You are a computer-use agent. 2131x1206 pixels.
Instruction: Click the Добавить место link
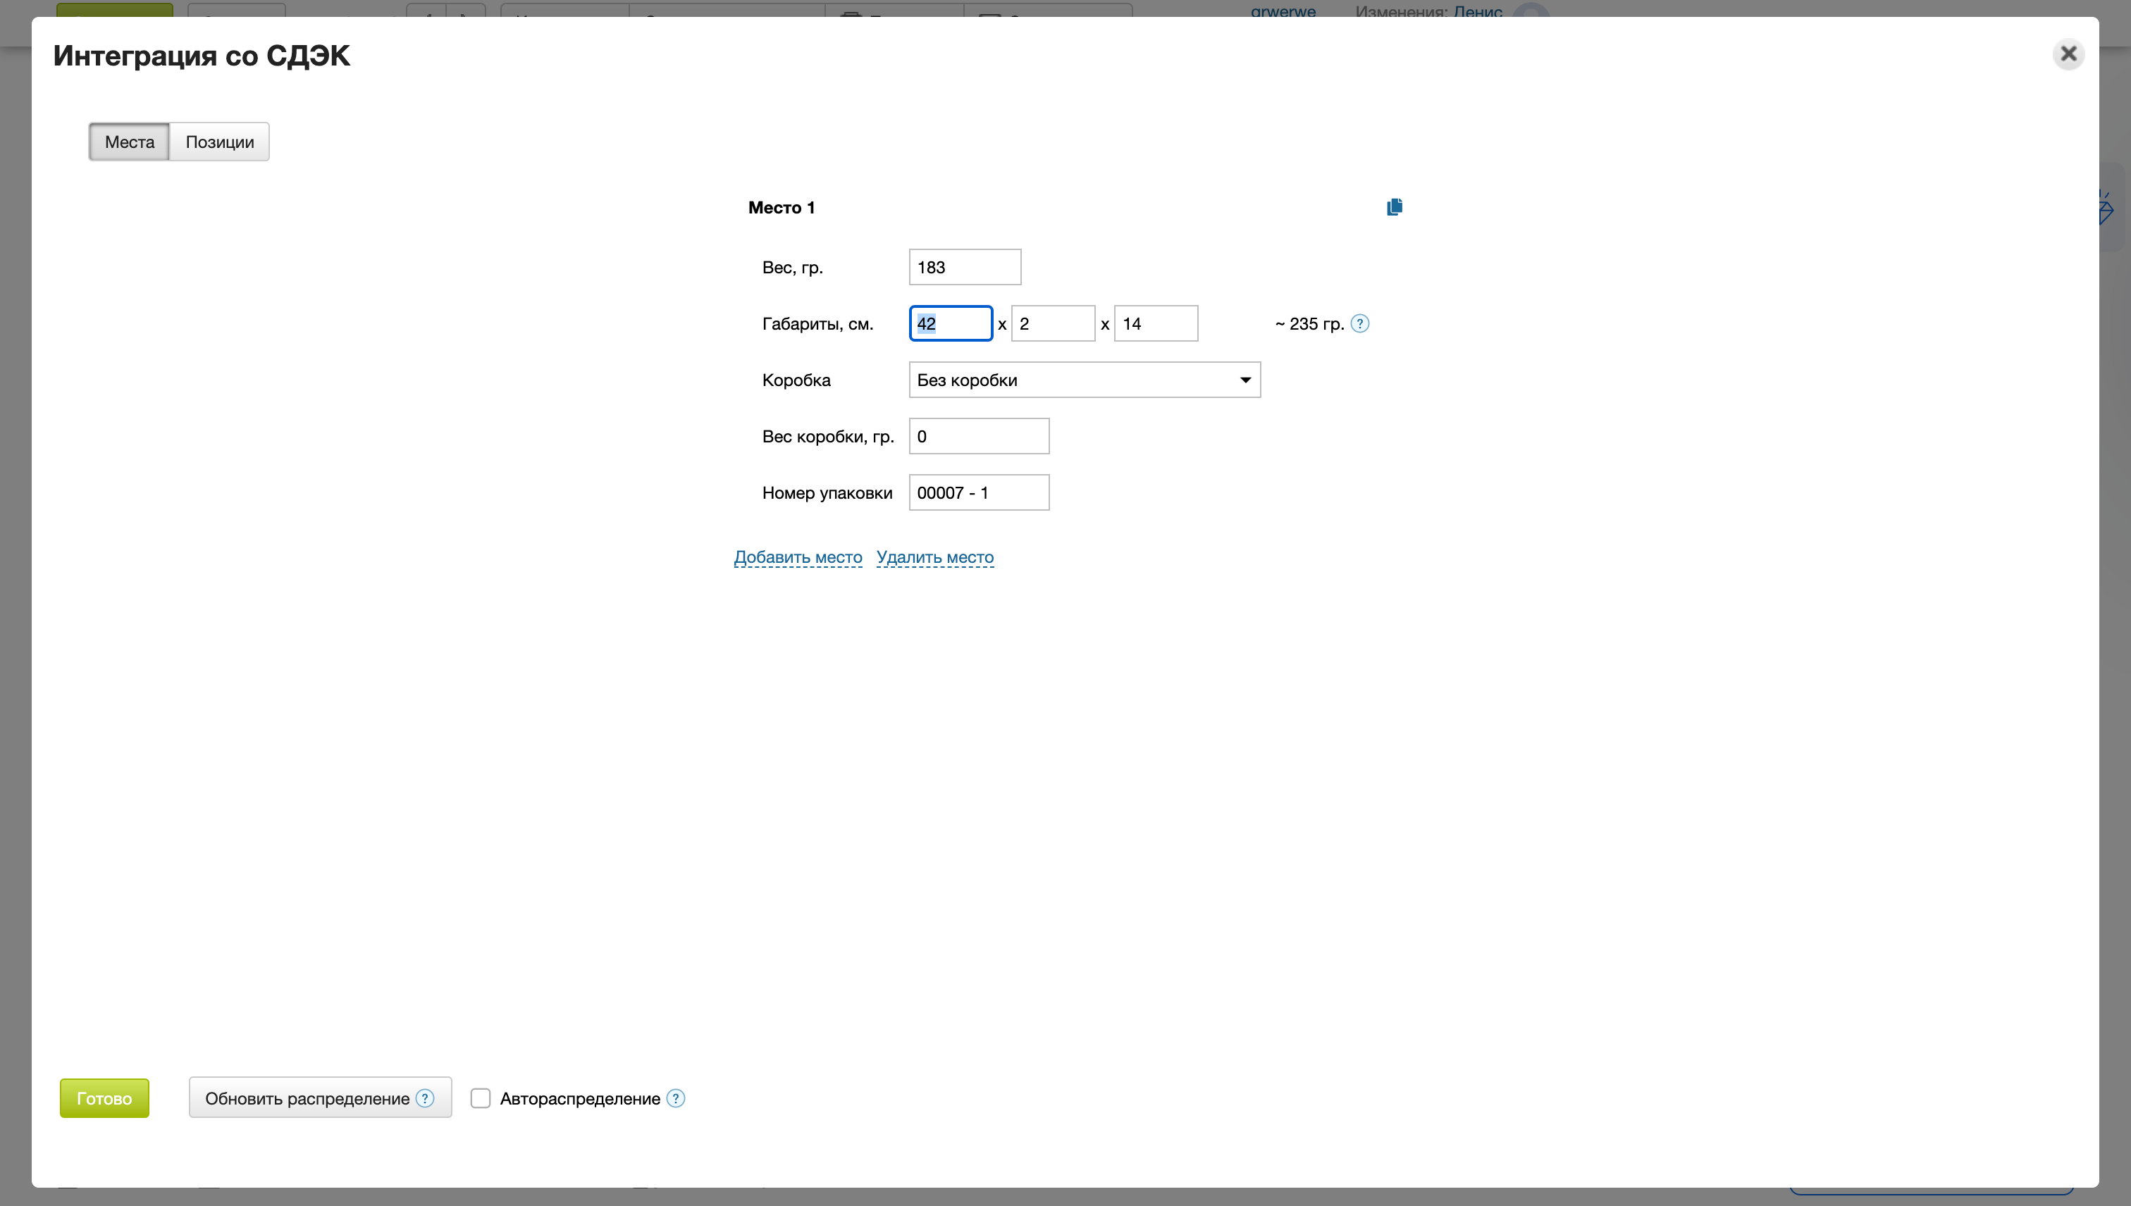click(x=798, y=557)
